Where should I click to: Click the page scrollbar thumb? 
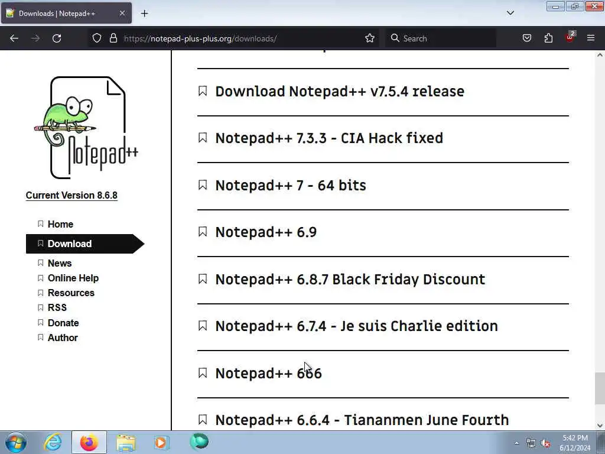click(600, 388)
